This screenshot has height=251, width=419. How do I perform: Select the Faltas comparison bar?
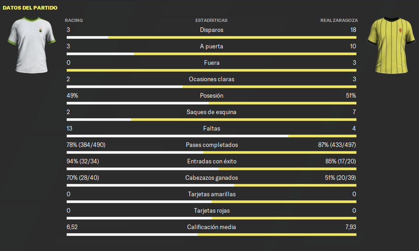[x=211, y=136]
